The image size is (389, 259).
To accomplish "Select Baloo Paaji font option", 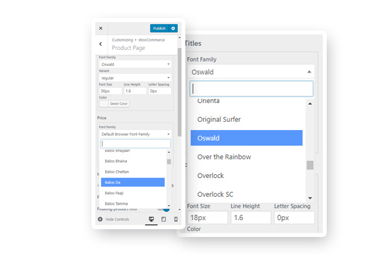I will coord(133,193).
